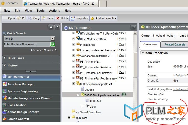Click View link for P5_PlmhomePartSummary

tap(121, 72)
